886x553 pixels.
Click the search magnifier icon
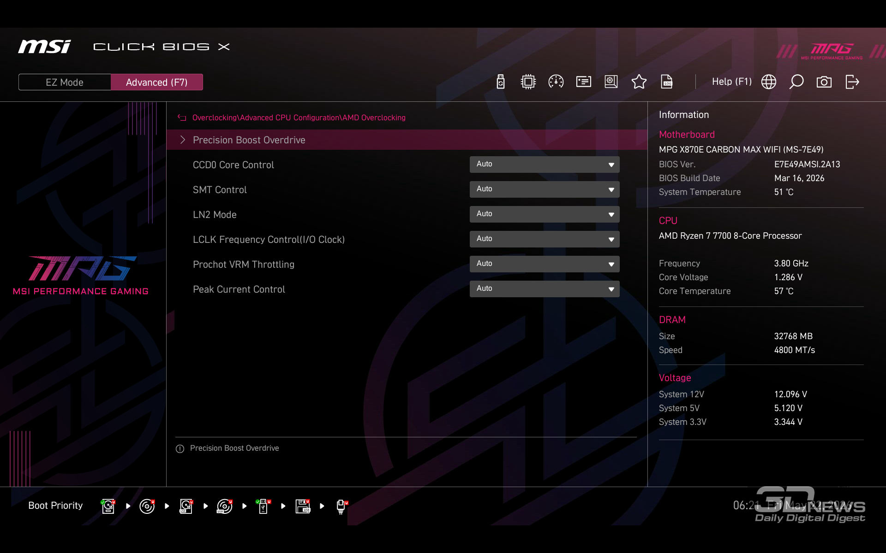pos(796,82)
